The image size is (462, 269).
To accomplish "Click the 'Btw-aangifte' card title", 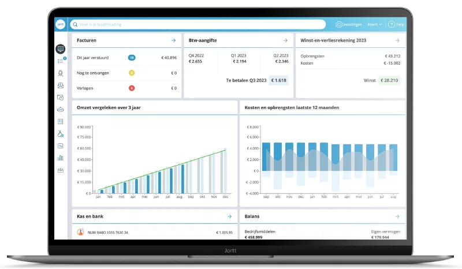I will pyautogui.click(x=203, y=40).
